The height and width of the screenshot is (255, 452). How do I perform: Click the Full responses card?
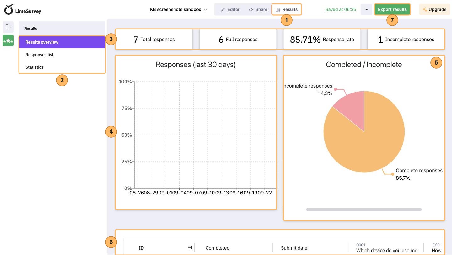coord(238,39)
